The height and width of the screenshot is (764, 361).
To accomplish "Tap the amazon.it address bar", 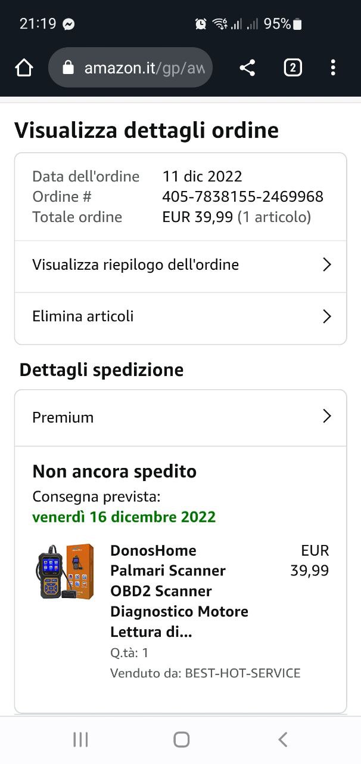I will [130, 67].
